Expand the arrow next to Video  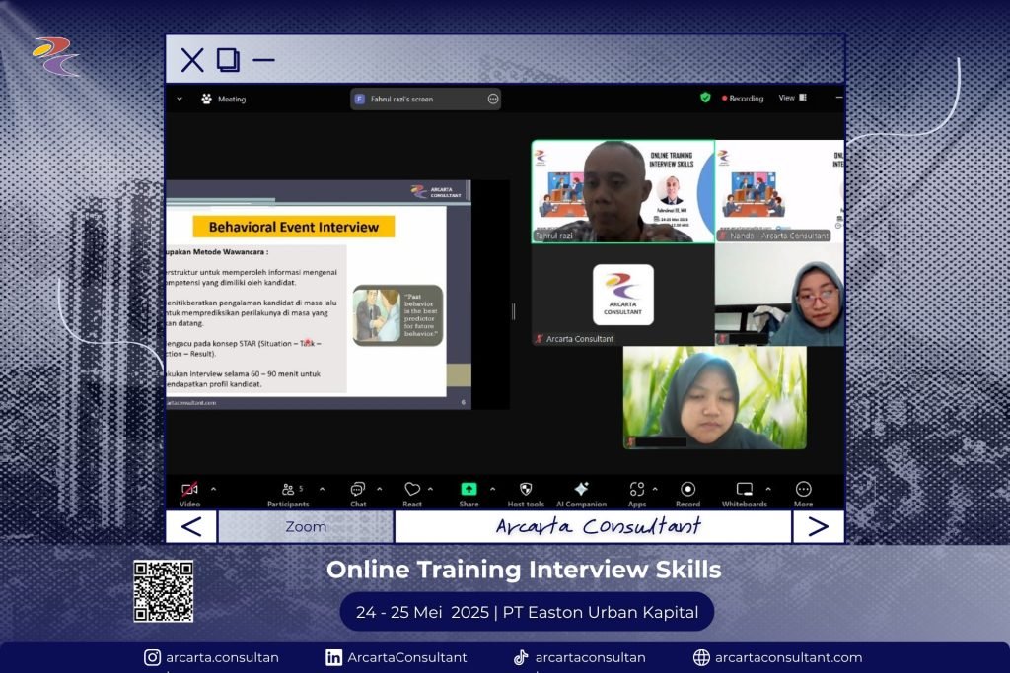213,489
